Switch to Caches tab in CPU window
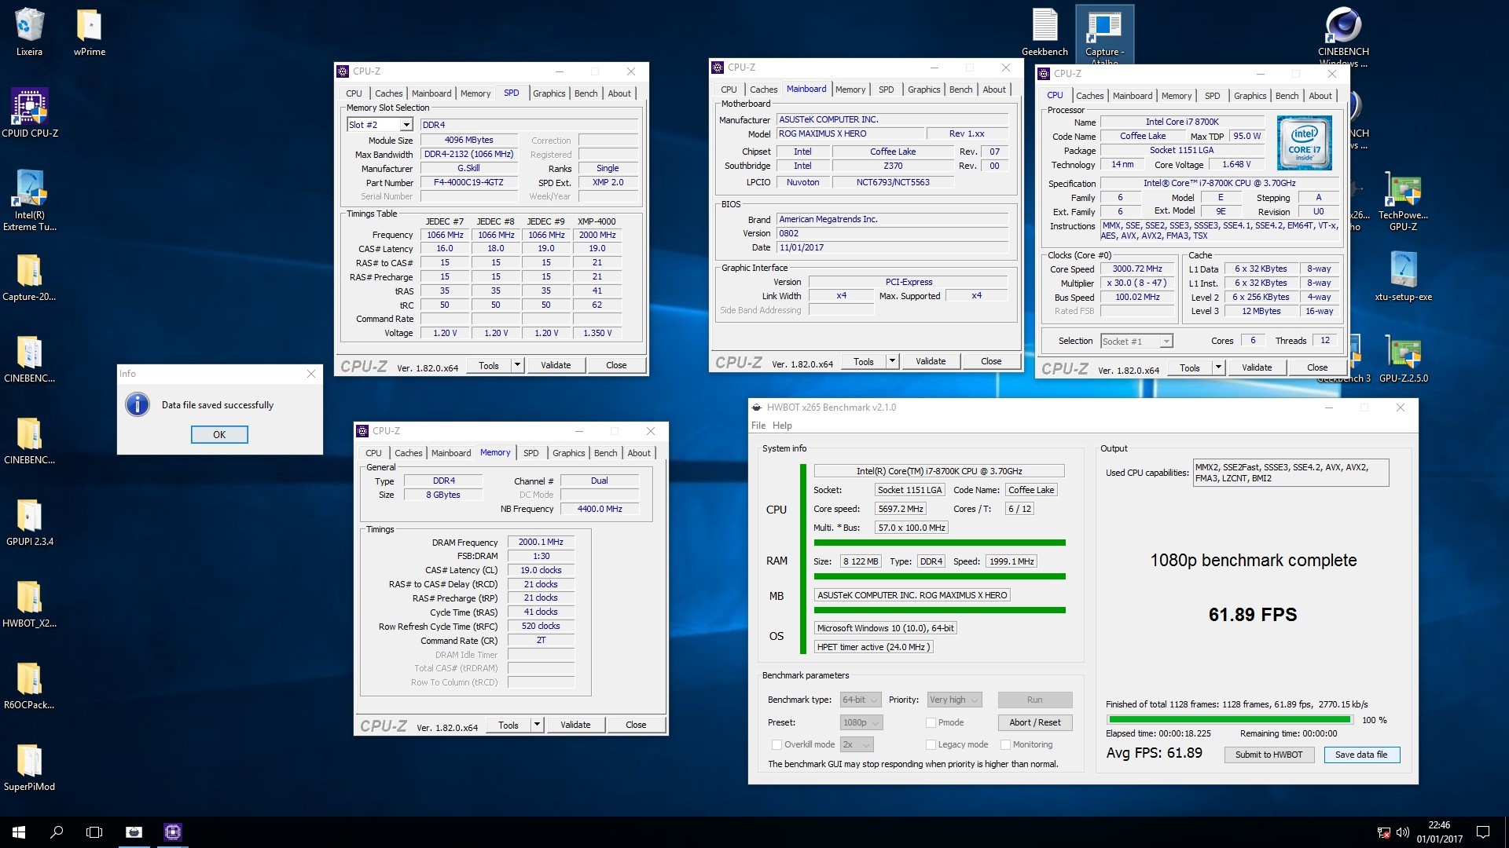Image resolution: width=1509 pixels, height=848 pixels. coord(1089,96)
